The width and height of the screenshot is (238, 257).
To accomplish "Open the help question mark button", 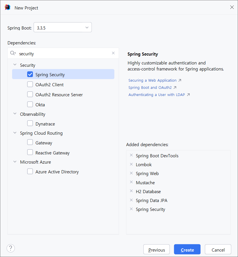I will click(11, 248).
